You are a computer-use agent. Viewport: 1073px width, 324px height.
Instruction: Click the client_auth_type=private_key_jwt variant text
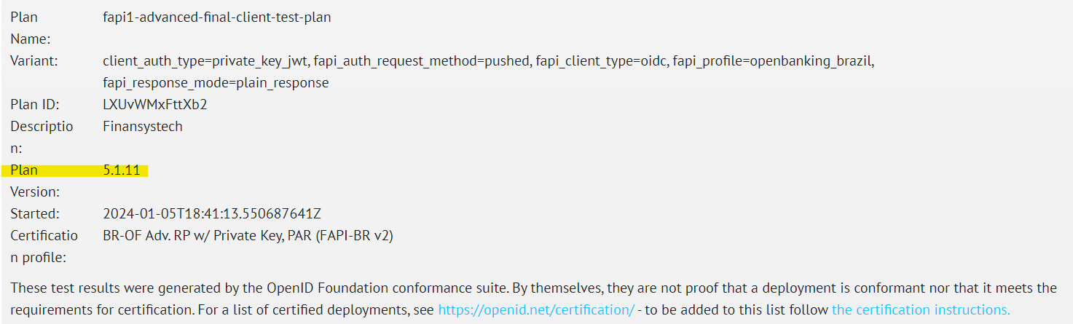(x=205, y=61)
